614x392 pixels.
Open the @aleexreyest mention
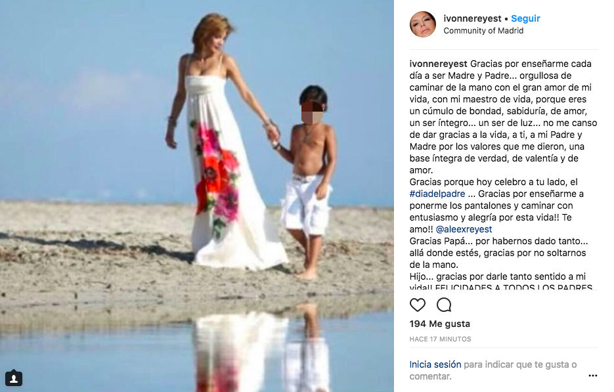click(464, 229)
